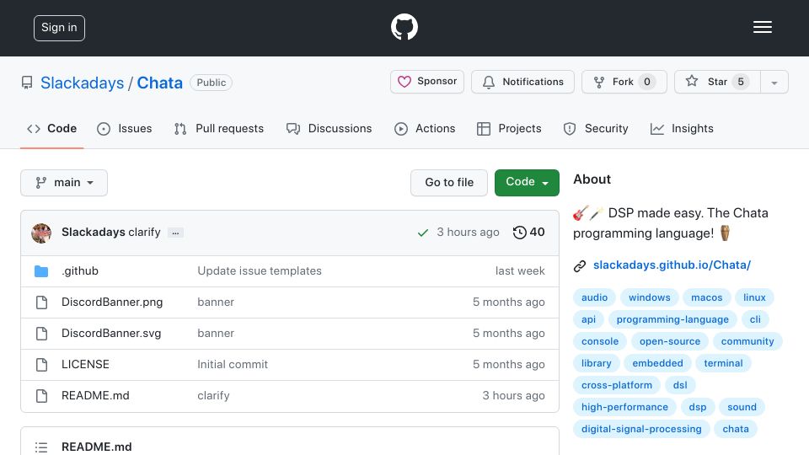Screen dimensions: 809x455
Task: Click the Sign in button
Action: coord(59,28)
